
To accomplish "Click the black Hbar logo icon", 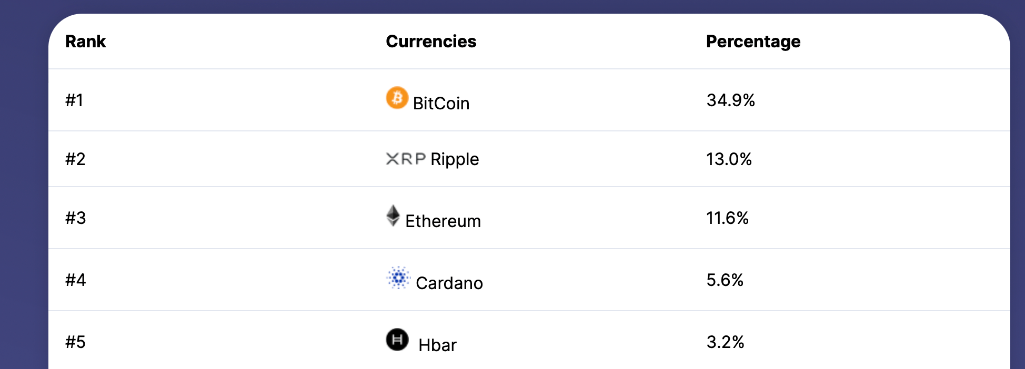I will tap(397, 340).
